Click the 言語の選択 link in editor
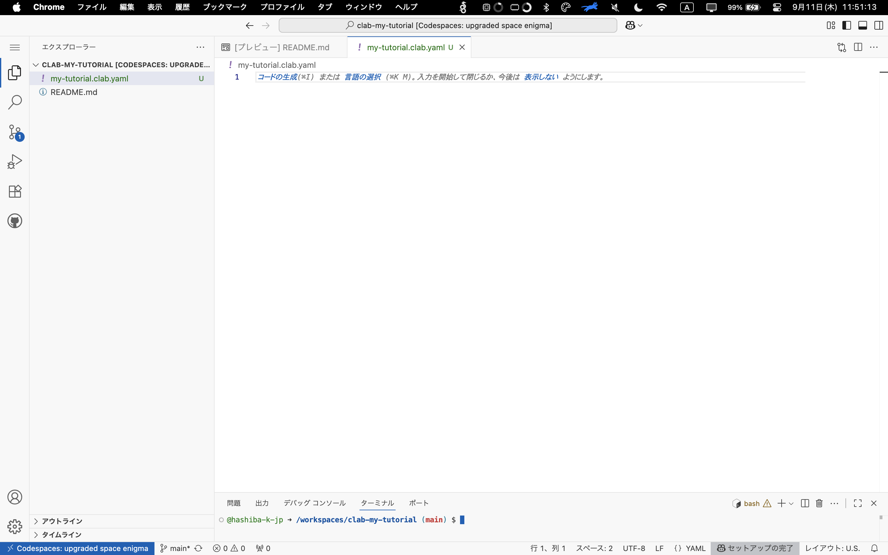The width and height of the screenshot is (888, 555). point(363,77)
